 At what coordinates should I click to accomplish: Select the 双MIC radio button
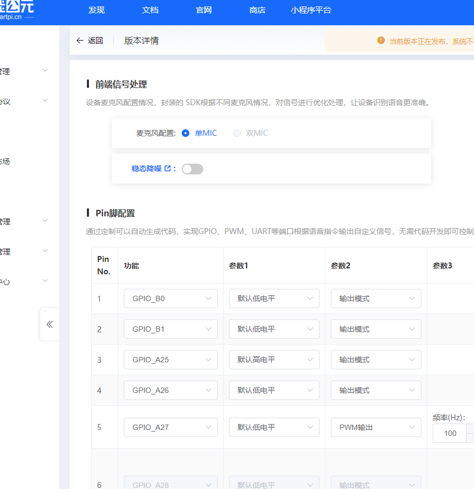pyautogui.click(x=237, y=133)
